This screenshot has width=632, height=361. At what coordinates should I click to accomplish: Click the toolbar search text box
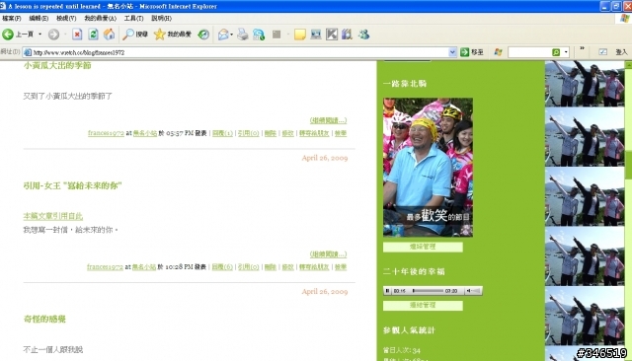[529, 52]
